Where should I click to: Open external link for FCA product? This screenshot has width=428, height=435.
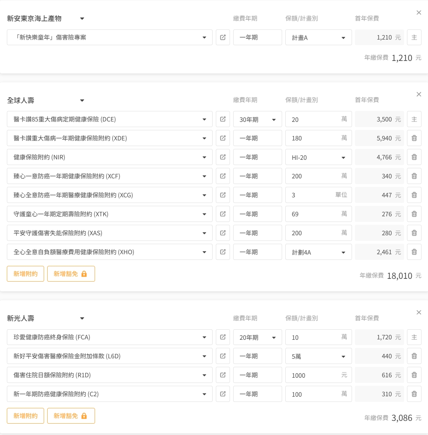(x=223, y=337)
